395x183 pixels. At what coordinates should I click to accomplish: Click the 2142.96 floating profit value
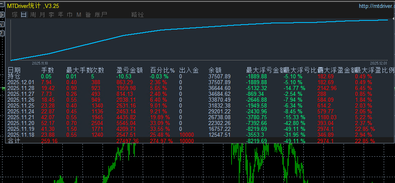pyautogui.click(x=327, y=88)
